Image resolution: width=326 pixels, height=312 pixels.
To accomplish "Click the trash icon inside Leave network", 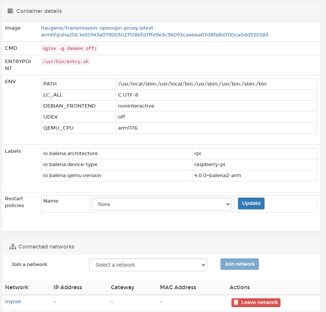I will click(x=236, y=302).
